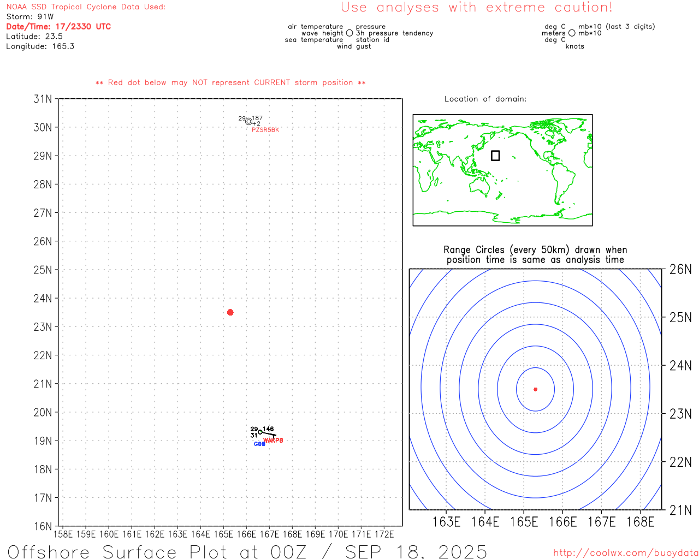Click the 'wind gust' legend label
This screenshot has height=559, width=699.
point(354,46)
